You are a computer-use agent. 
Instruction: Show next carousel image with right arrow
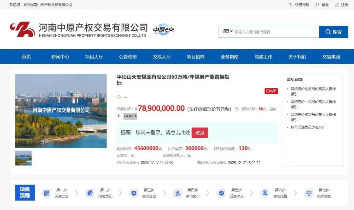pos(101,110)
